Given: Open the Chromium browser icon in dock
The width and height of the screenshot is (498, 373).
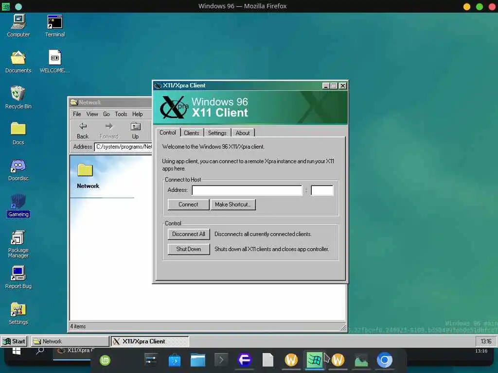Looking at the screenshot, I should (x=385, y=360).
